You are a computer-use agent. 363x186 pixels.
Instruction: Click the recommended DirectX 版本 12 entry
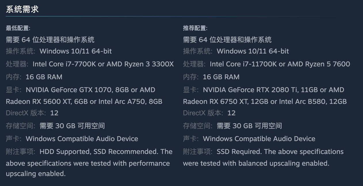point(209,113)
